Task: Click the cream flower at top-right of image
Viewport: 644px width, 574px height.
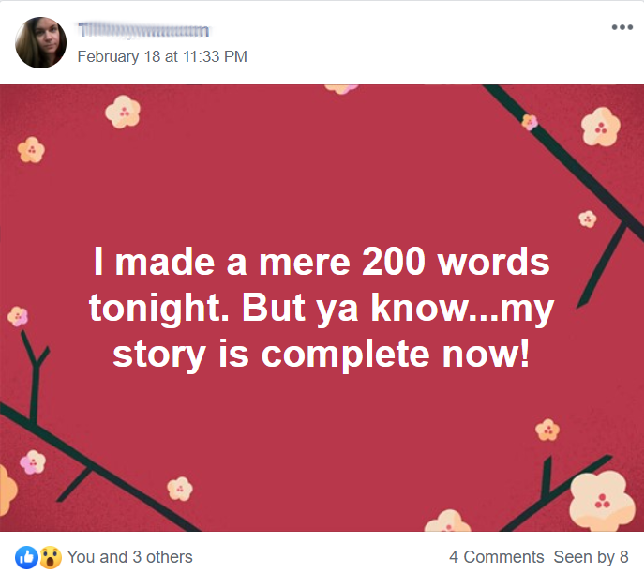Action: click(x=600, y=127)
